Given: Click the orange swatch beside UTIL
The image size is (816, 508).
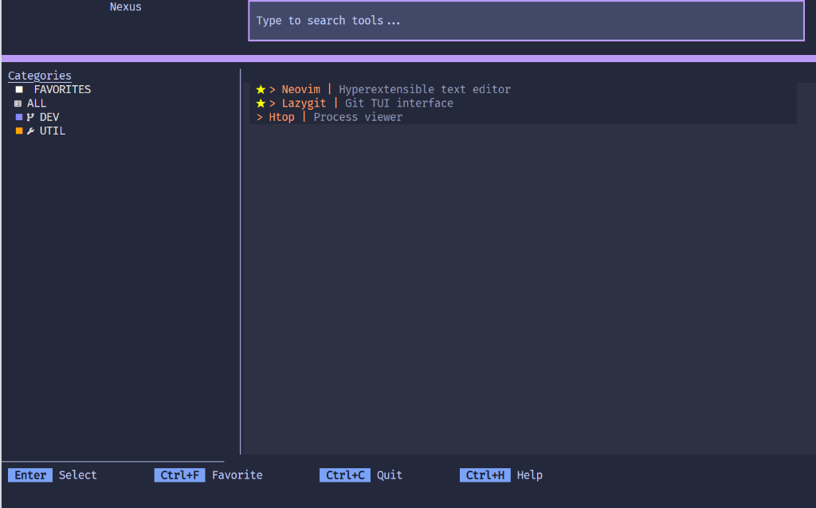Looking at the screenshot, I should (x=19, y=131).
